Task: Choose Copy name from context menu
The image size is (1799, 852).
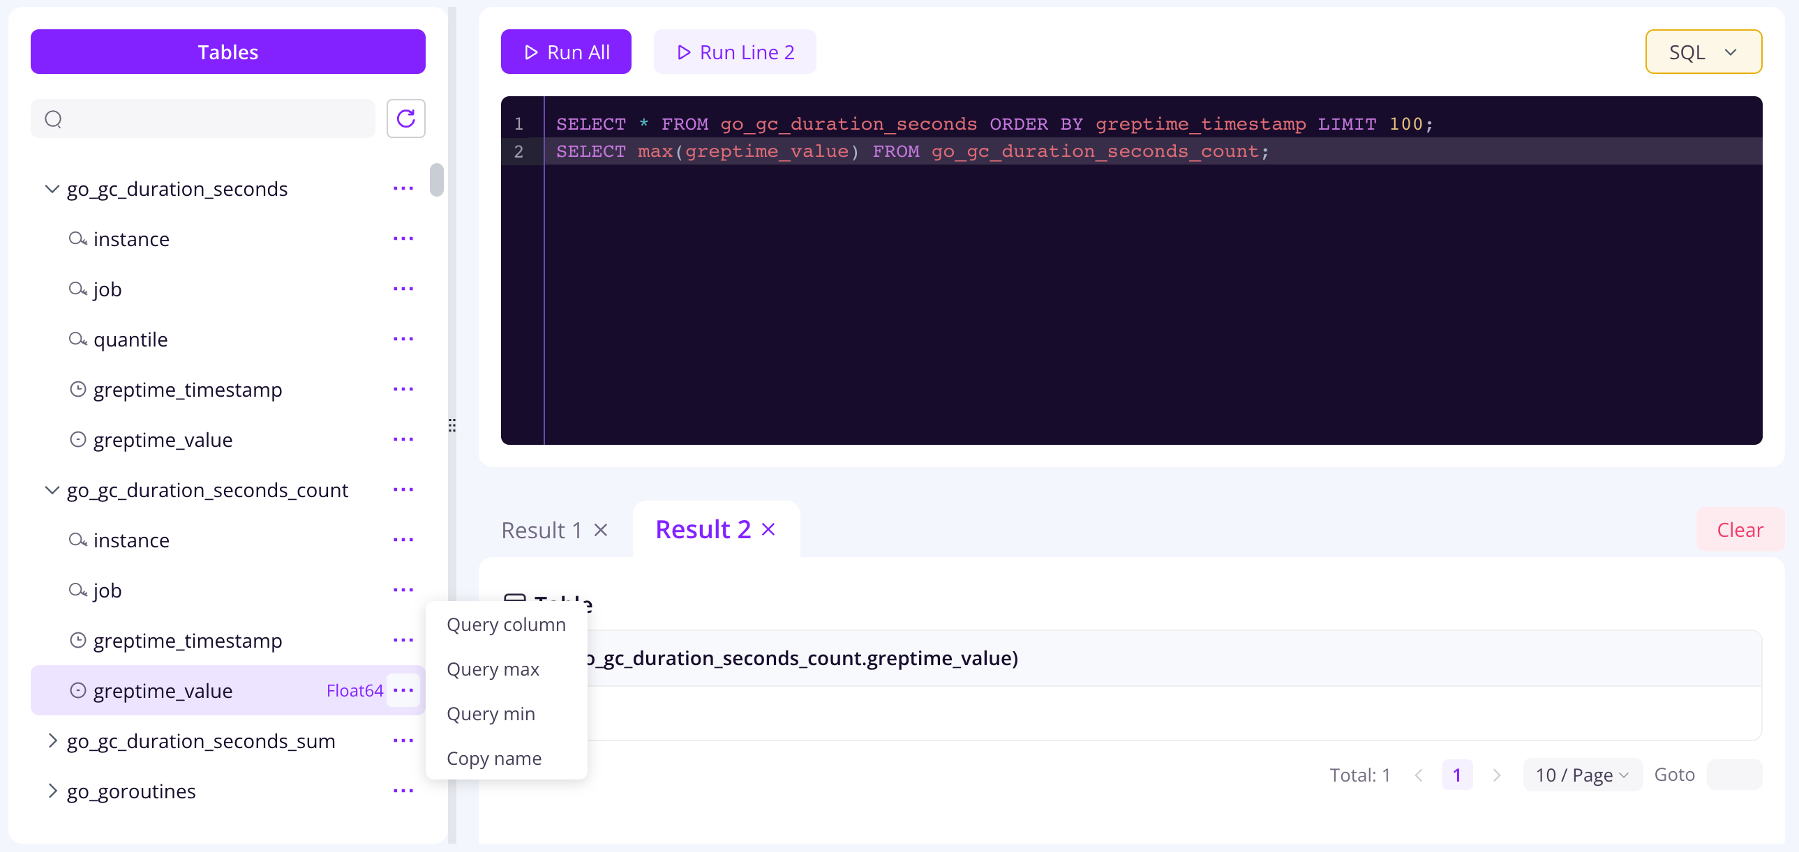Action: pyautogui.click(x=494, y=758)
